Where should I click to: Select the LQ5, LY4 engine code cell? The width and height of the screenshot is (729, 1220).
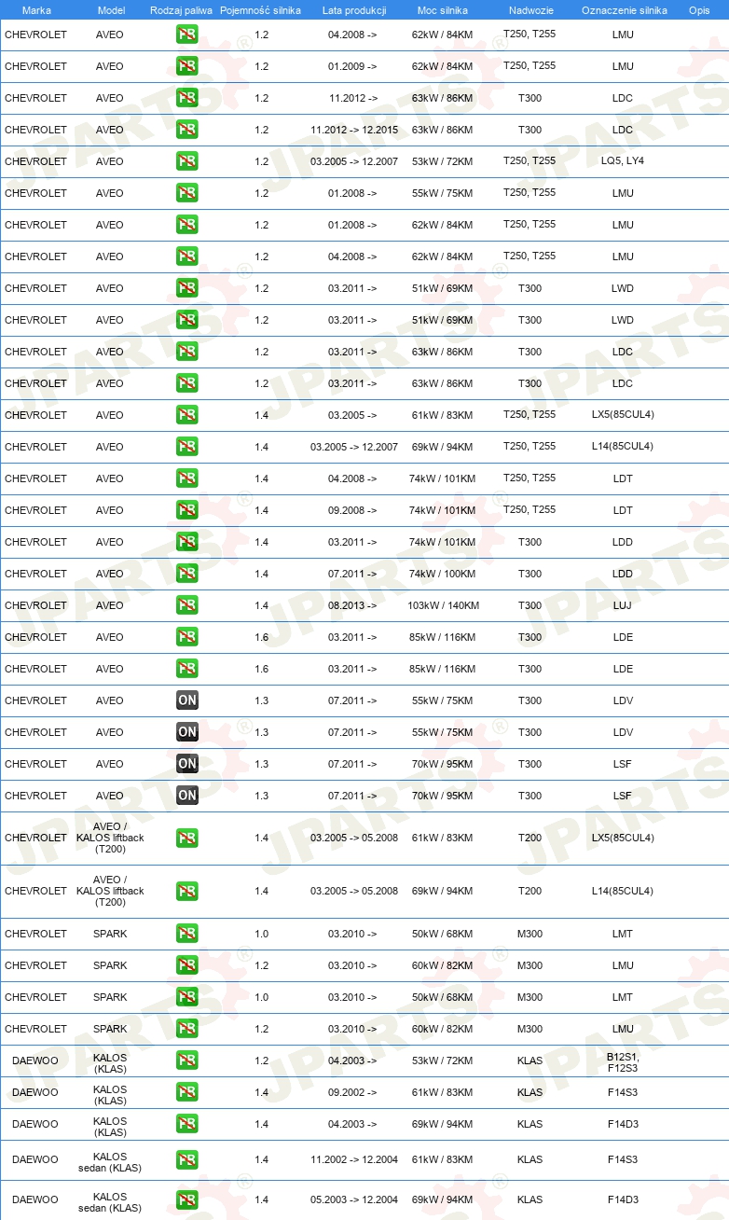[x=623, y=161]
